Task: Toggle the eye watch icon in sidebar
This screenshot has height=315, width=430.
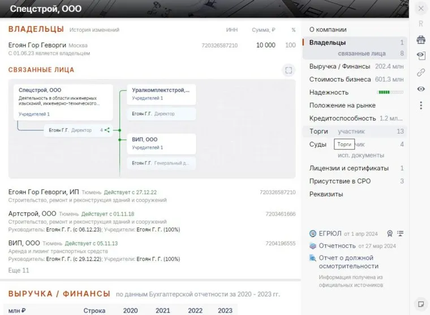Action: pos(420,89)
